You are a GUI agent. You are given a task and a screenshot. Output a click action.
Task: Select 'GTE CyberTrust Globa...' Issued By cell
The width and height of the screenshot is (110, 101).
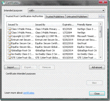[48, 58]
